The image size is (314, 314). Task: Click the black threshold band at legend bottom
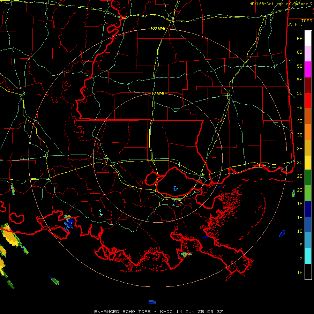(308, 271)
